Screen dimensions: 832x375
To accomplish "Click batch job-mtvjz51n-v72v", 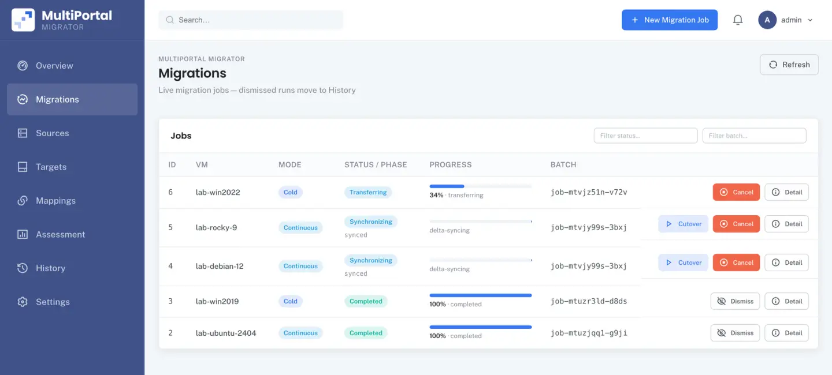I will coord(589,192).
